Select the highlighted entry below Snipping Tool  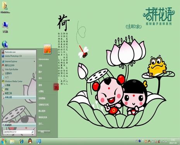(19, 97)
